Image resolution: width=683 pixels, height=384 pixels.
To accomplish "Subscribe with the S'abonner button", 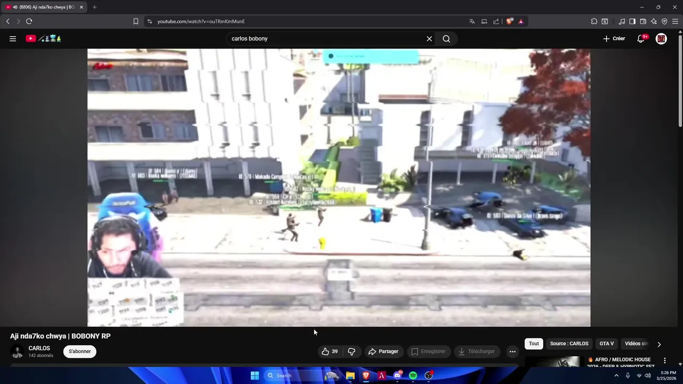I will 80,351.
